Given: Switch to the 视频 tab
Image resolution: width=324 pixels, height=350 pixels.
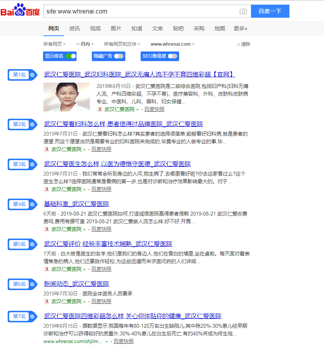Looking at the screenshot, I should click(x=95, y=28).
